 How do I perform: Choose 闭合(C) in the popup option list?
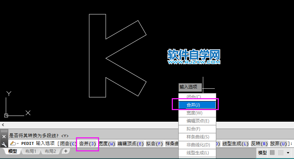point(197,97)
